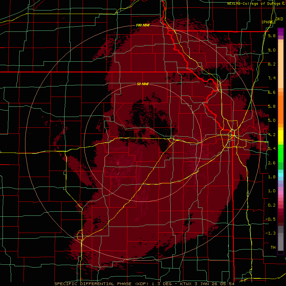Screen dimensions: 286x286
Task: Click the 5.8 value on the legend
Action: (272, 106)
